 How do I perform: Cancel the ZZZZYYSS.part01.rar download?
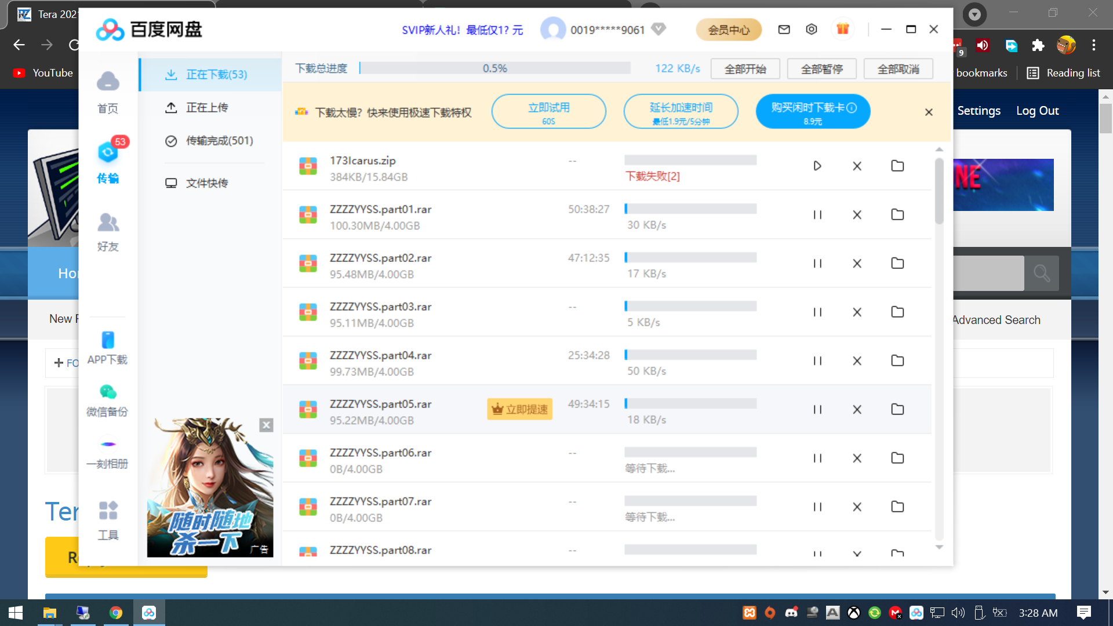pyautogui.click(x=857, y=215)
